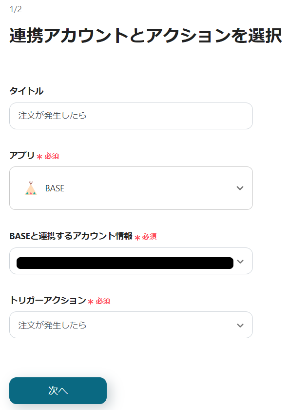This screenshot has width=308, height=410.
Task: Click the 必須 marker beside アプリ
Action: (52, 156)
